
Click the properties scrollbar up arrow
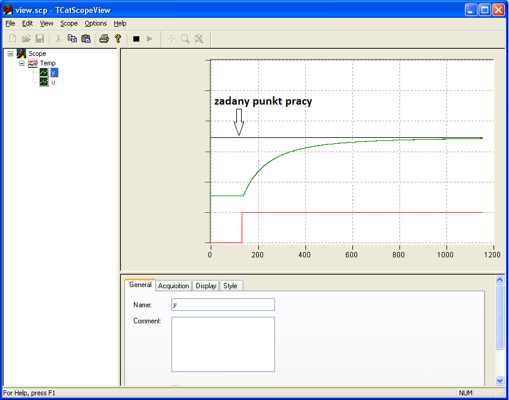pos(499,279)
